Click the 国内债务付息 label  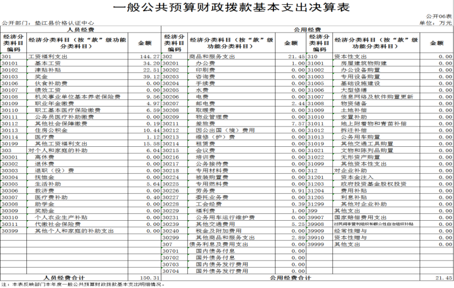(x=215, y=251)
